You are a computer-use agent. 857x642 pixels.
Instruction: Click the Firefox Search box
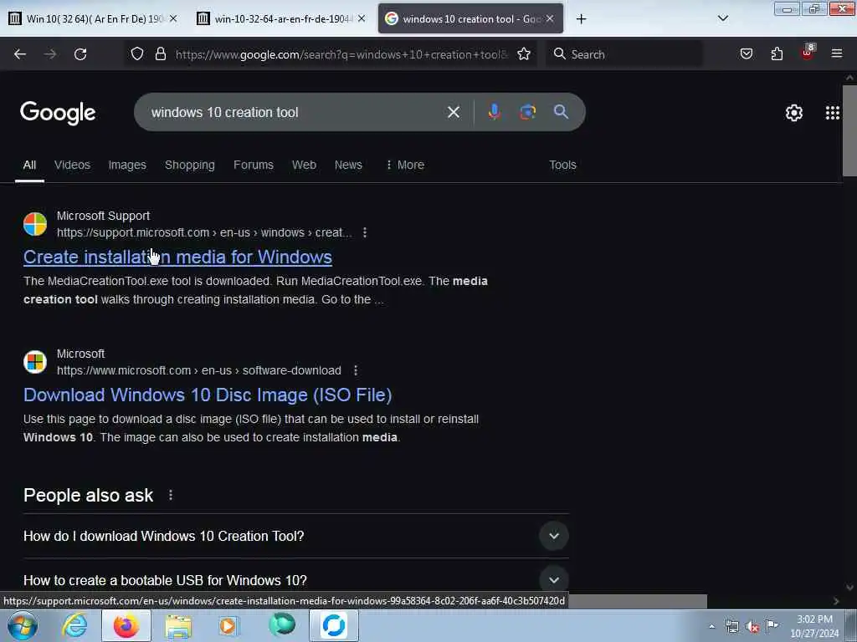click(624, 54)
